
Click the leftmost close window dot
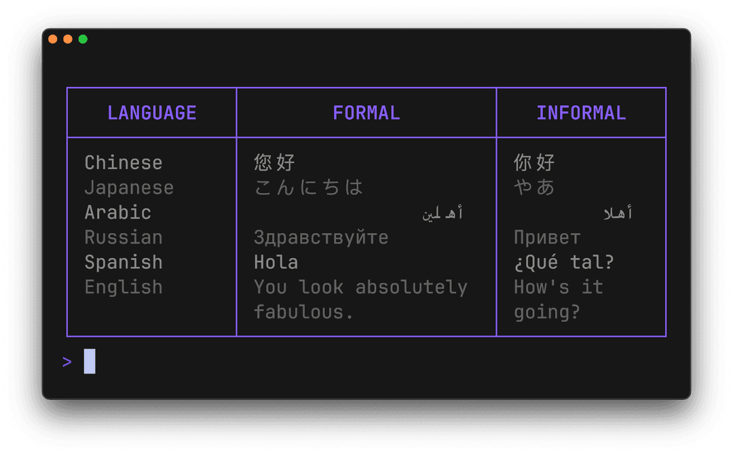pos(53,39)
